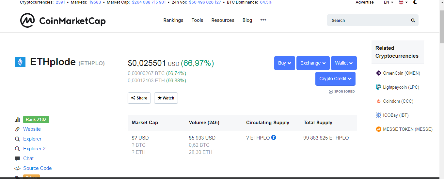Click the Market Cap column header
This screenshot has width=444, height=179.
click(x=145, y=123)
